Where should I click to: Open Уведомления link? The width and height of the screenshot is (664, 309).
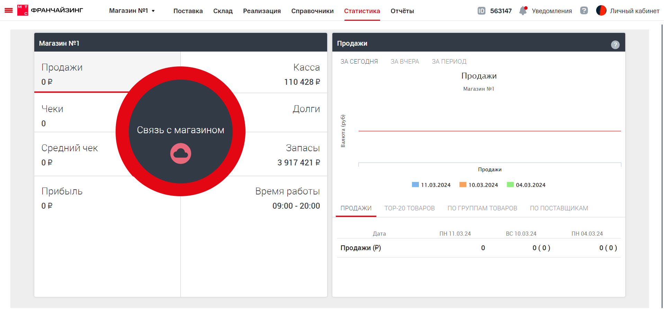[552, 11]
